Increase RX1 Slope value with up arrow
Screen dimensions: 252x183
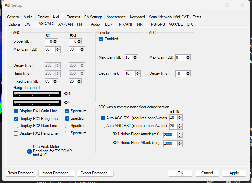click(55, 40)
